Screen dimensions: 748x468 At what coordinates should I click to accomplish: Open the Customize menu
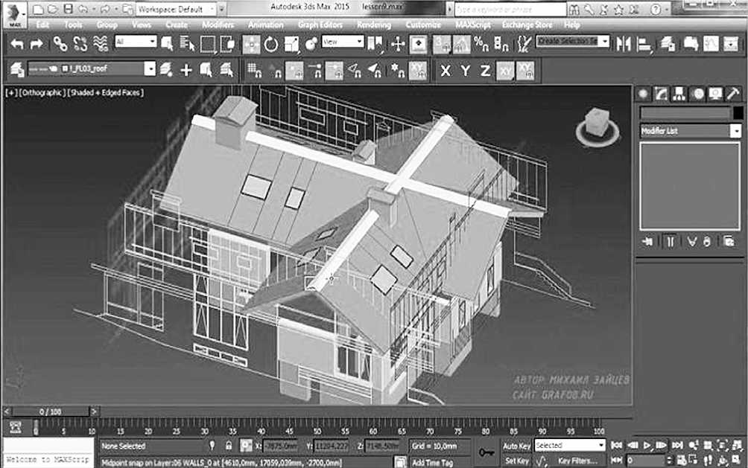coord(423,25)
